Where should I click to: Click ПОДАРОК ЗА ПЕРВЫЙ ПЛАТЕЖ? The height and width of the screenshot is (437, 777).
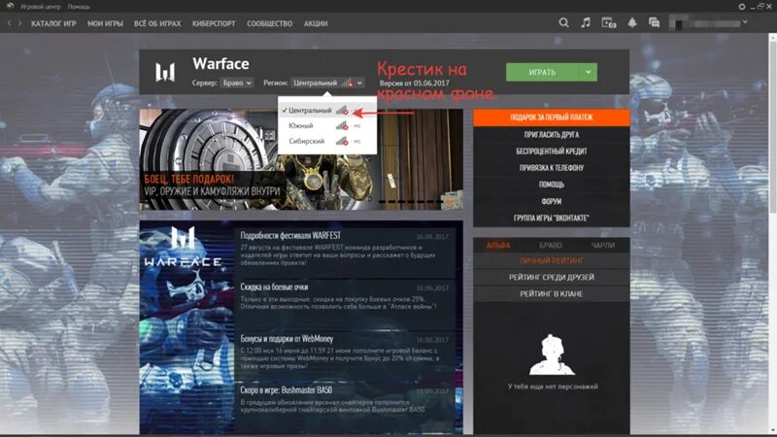tap(552, 118)
